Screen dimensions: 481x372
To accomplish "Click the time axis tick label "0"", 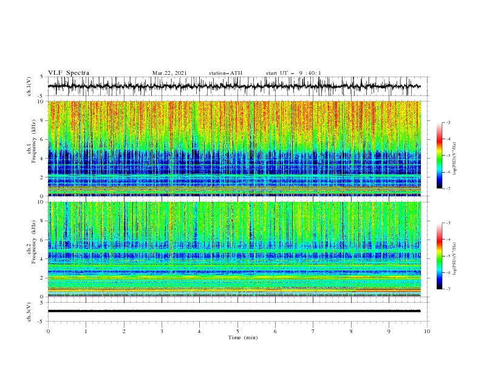I will coord(48,331).
